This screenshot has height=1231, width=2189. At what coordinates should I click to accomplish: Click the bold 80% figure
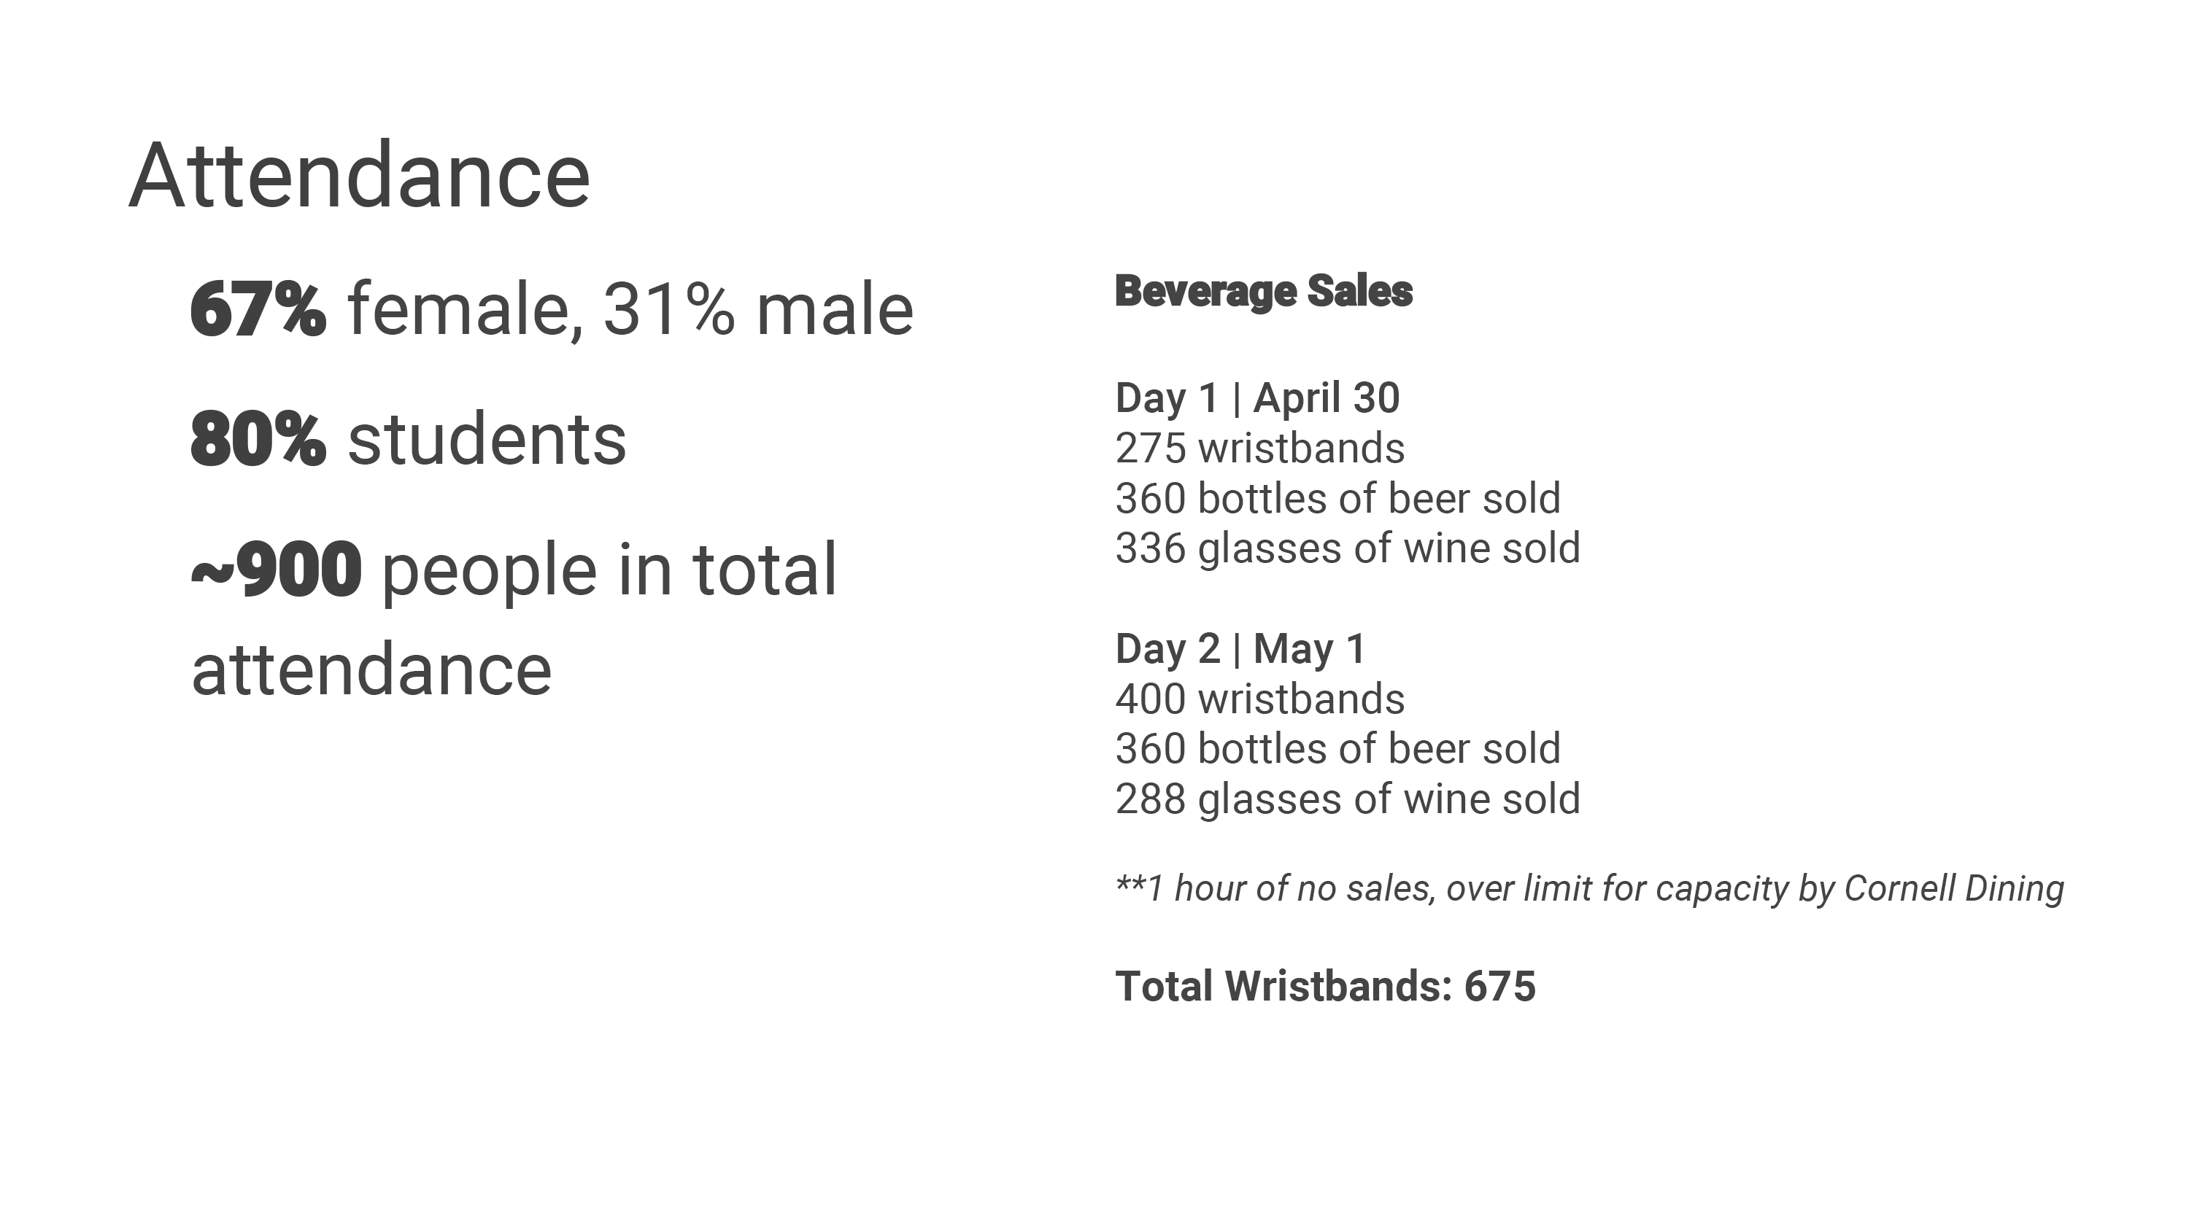(x=258, y=439)
